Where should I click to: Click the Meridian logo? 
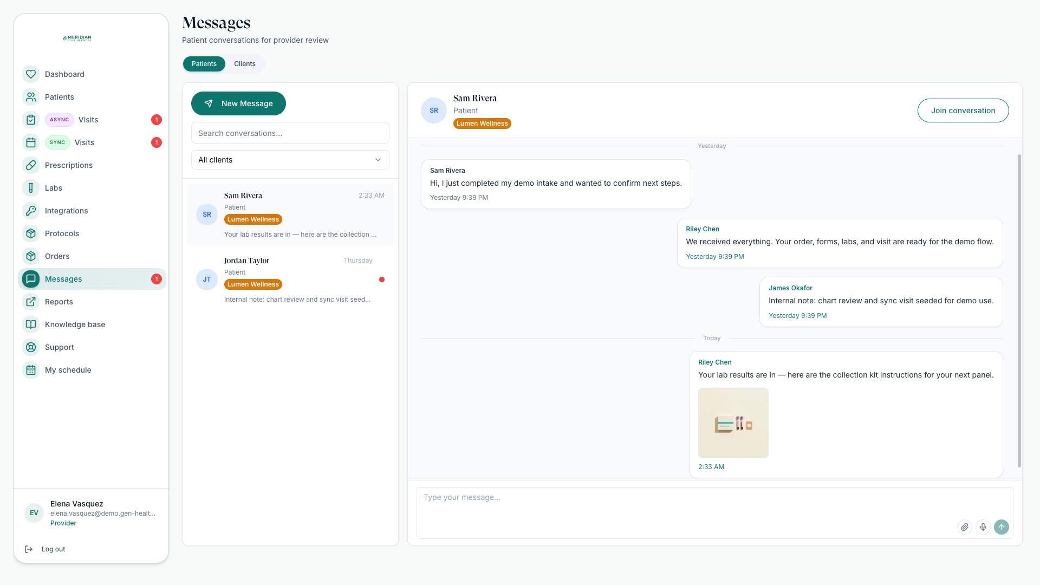click(x=77, y=38)
